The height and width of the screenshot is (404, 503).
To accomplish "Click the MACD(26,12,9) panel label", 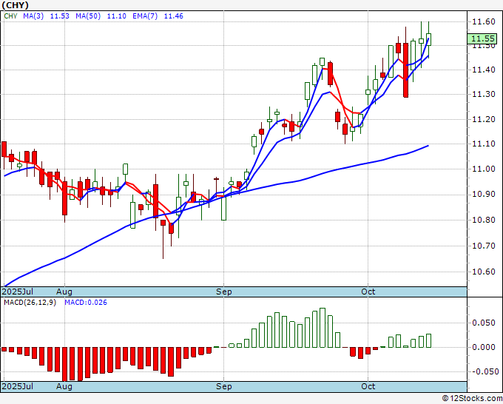I will (30, 303).
